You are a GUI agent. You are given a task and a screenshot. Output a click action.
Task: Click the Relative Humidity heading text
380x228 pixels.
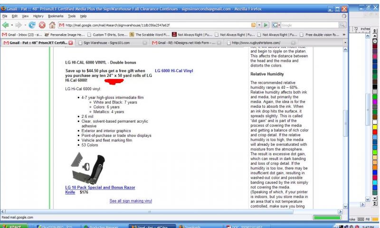(267, 74)
